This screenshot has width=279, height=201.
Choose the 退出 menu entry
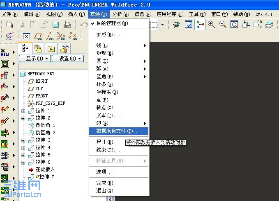[119, 191]
